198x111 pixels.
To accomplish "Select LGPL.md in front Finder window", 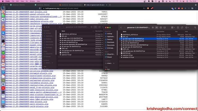I will point(158,49).
